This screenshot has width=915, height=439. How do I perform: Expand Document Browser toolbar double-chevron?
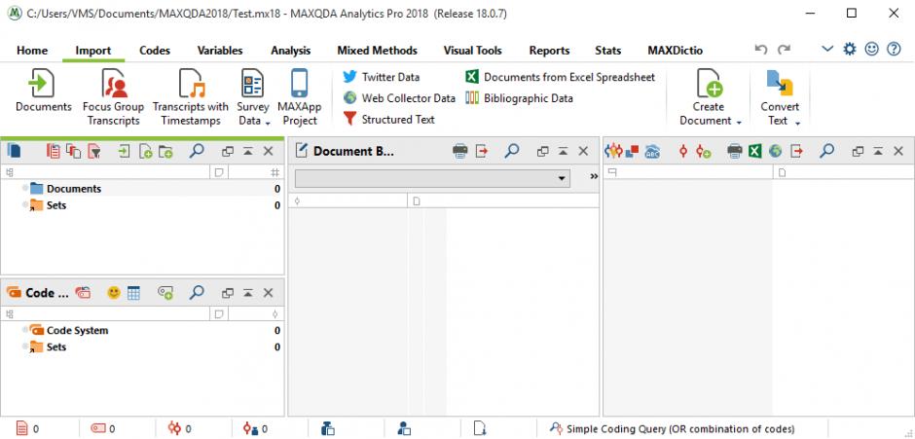coord(594,176)
